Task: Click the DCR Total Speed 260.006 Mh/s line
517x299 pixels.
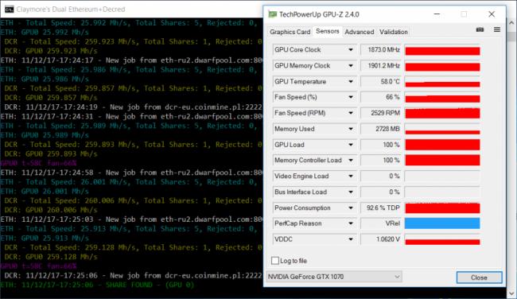Action: [134, 200]
